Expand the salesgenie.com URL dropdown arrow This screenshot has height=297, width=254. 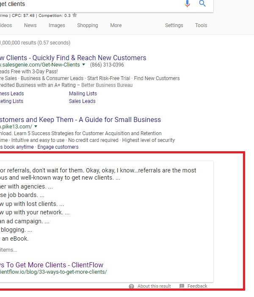83,64
